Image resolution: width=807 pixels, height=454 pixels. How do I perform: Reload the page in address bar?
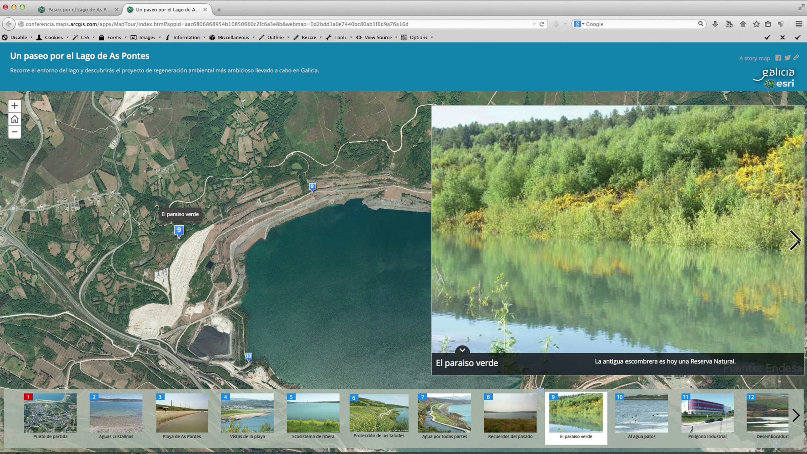click(542, 24)
